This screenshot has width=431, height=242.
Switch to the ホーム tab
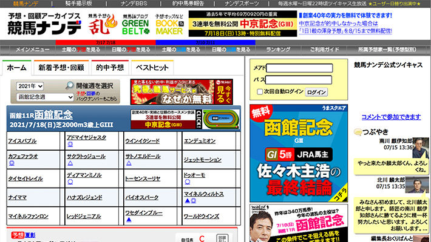point(16,68)
